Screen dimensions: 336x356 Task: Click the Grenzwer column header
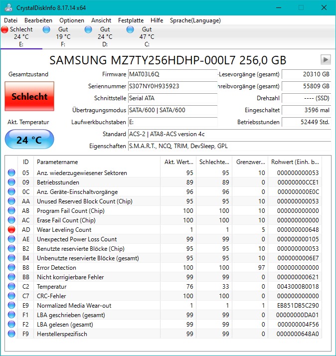250,162
